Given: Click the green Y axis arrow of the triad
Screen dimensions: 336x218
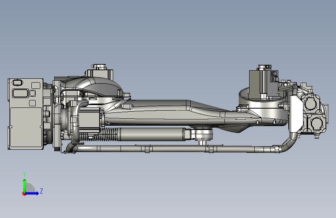Looking at the screenshot, I should pos(25,185).
